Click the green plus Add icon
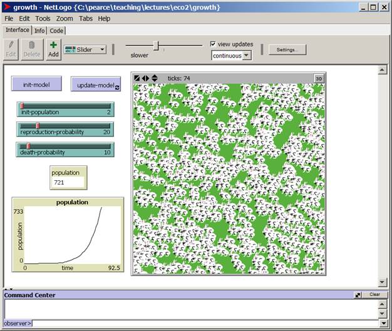Image resolution: width=392 pixels, height=331 pixels. (x=53, y=49)
